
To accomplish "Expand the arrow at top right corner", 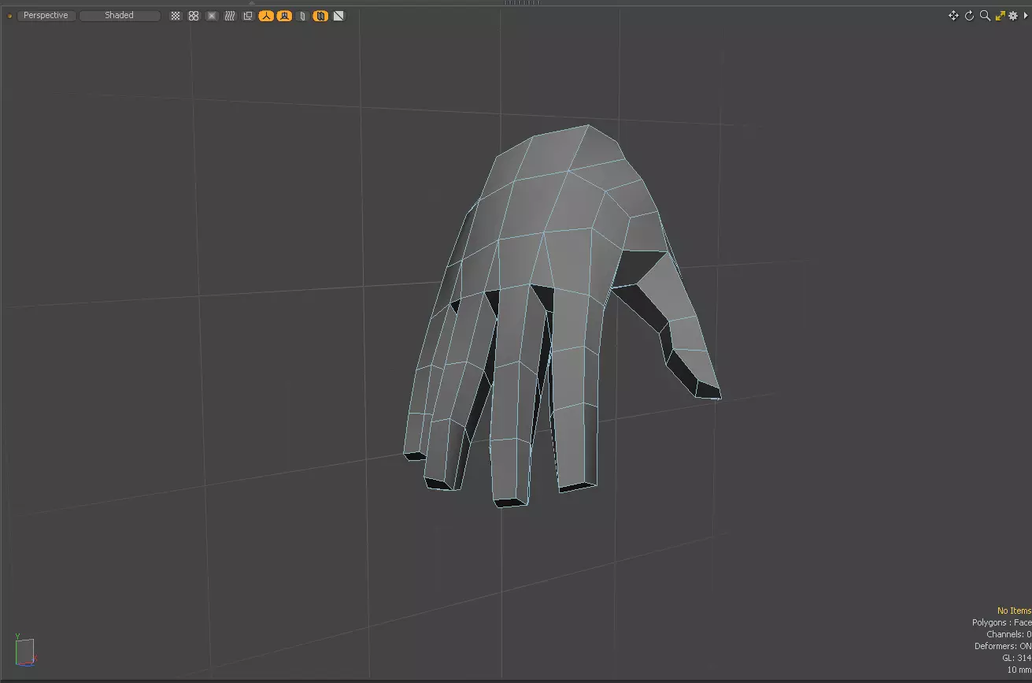I will 1026,16.
